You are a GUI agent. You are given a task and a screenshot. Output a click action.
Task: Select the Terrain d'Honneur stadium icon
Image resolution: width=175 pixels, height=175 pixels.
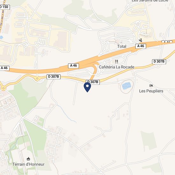click(28, 159)
